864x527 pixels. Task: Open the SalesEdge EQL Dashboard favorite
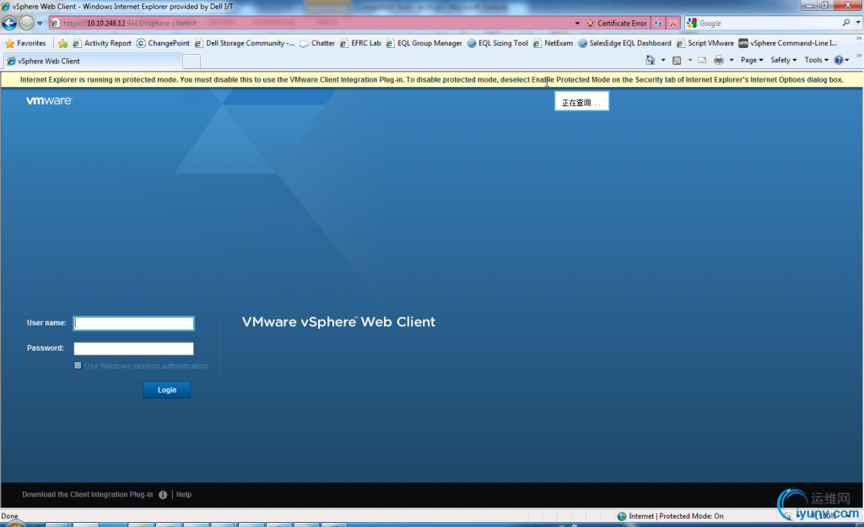click(625, 43)
